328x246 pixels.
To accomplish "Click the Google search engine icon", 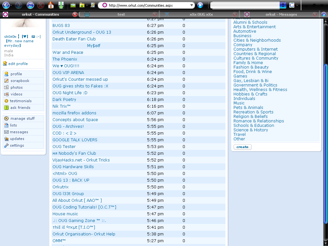I will point(292,5).
